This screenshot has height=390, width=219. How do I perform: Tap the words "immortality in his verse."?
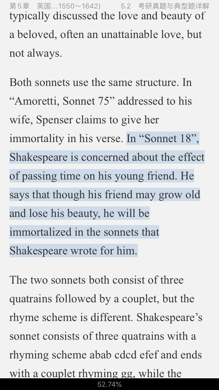[x=66, y=139]
